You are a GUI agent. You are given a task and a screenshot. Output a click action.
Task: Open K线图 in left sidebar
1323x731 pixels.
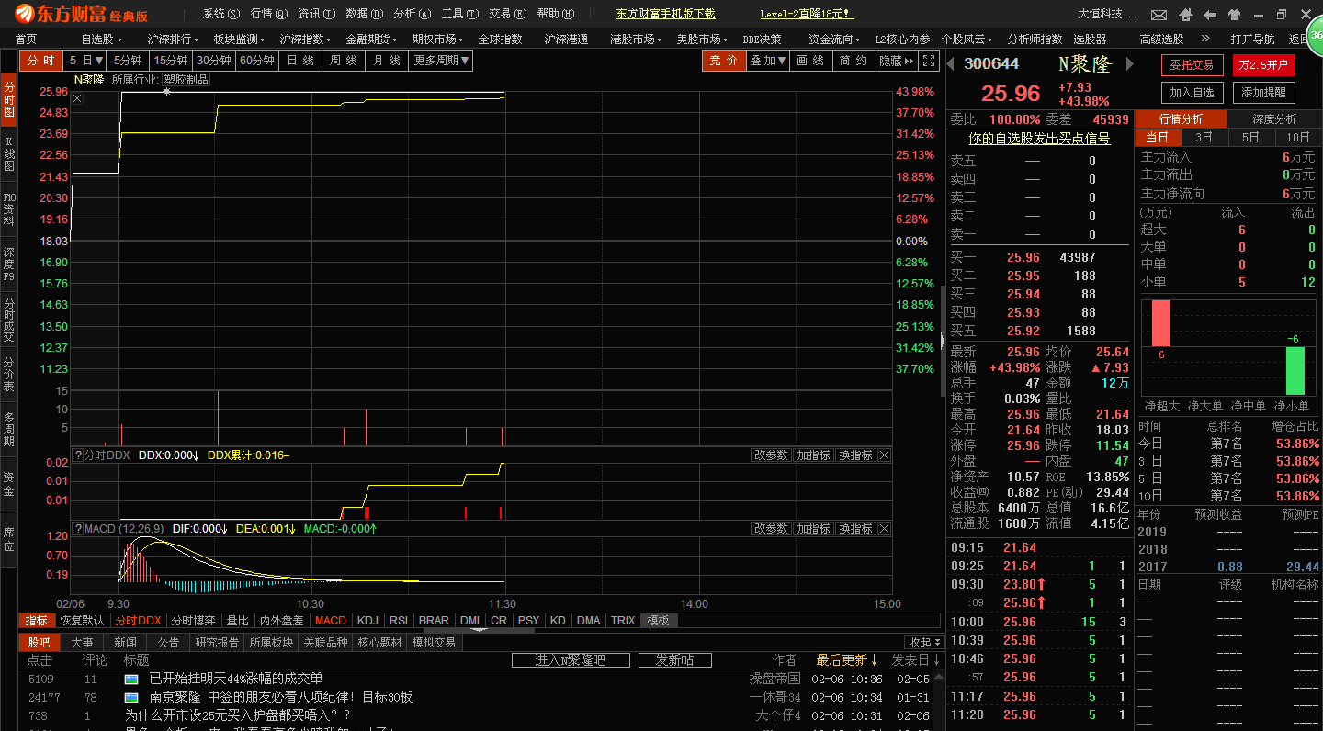[8, 154]
